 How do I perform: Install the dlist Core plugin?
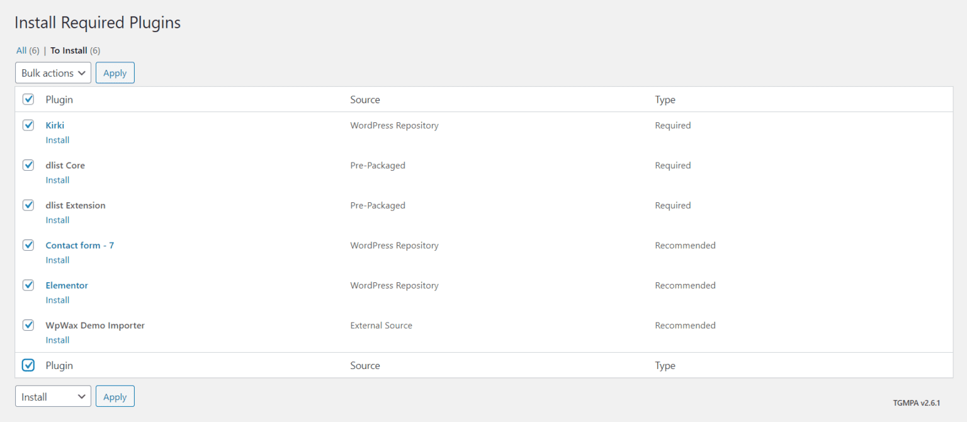[57, 180]
